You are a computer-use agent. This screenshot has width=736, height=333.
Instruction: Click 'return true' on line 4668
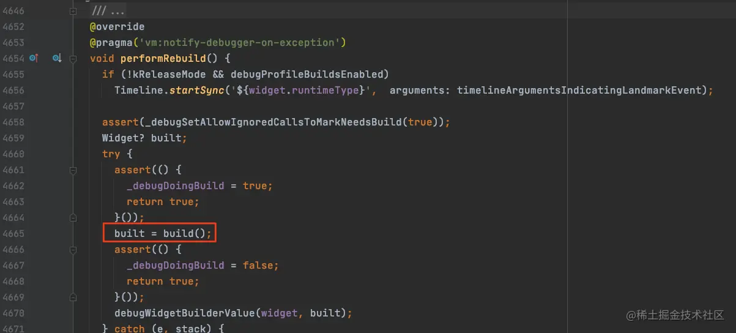160,282
